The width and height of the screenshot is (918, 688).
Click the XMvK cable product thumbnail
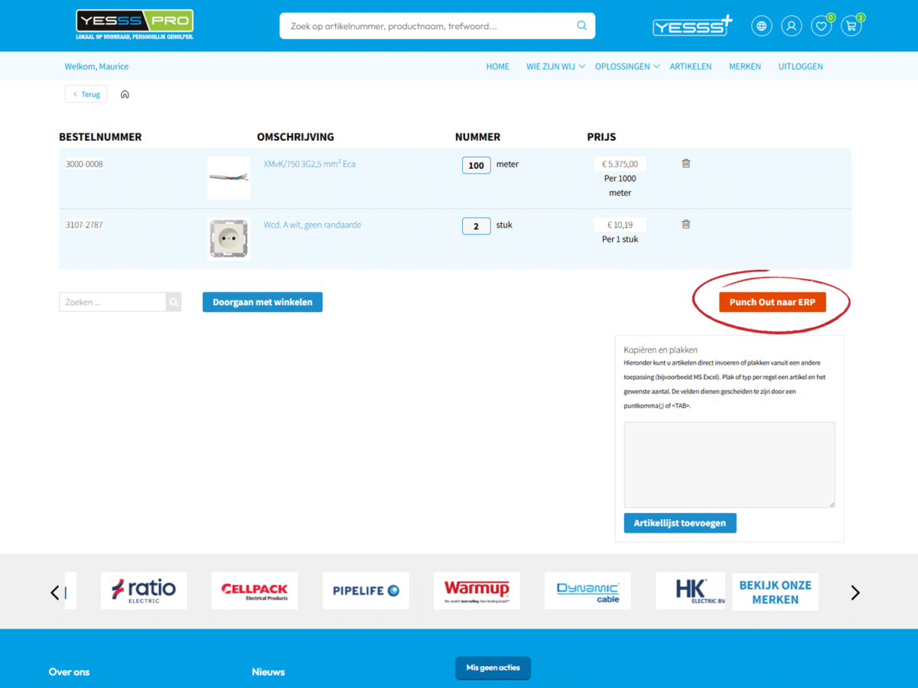pyautogui.click(x=229, y=178)
